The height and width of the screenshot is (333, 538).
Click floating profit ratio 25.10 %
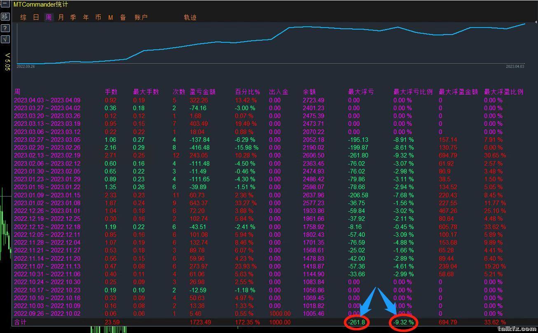495,210
